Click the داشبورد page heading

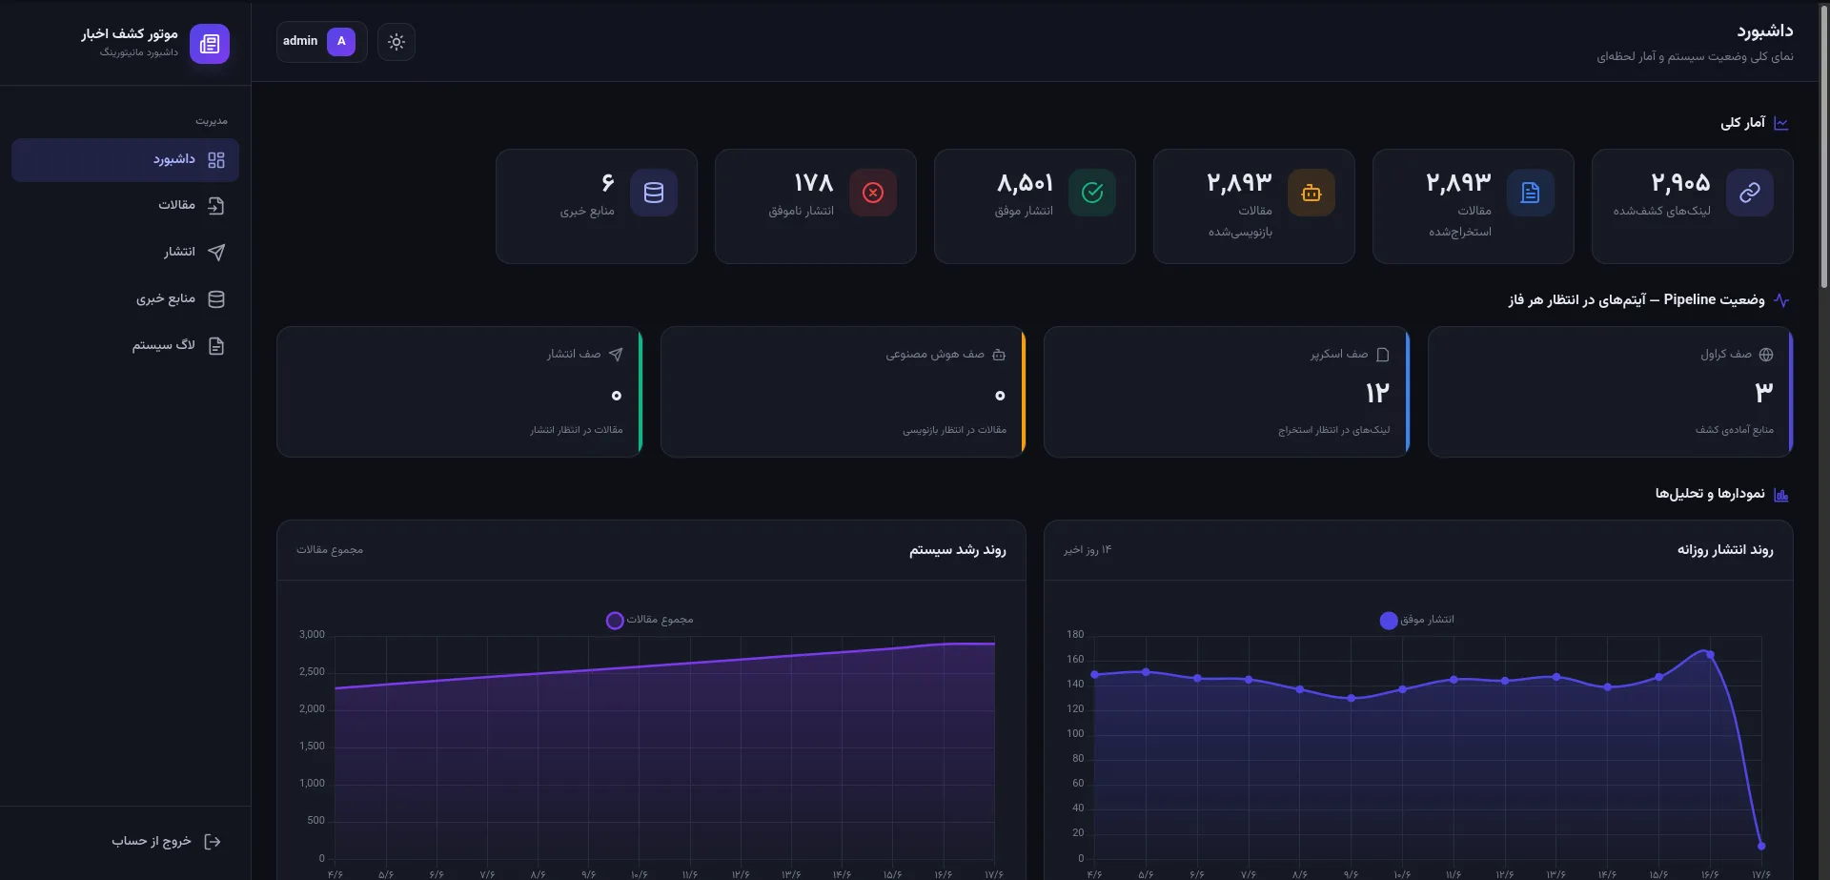point(1765,31)
